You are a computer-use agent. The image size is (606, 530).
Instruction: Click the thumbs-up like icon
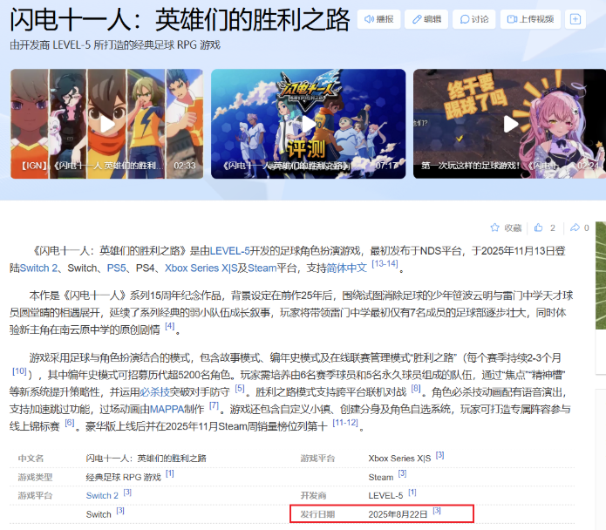[538, 228]
